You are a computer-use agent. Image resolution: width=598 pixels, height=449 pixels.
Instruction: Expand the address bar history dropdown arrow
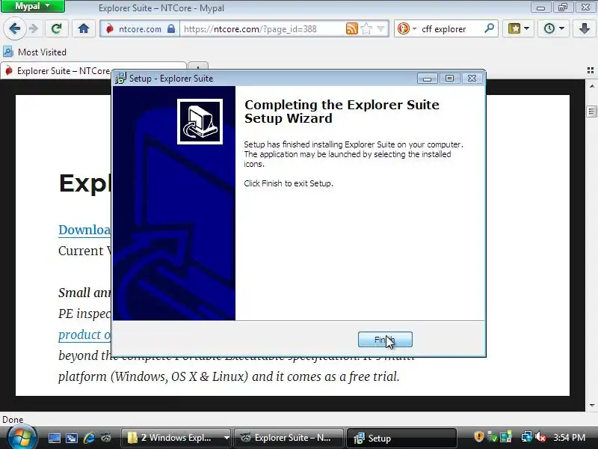tap(380, 28)
